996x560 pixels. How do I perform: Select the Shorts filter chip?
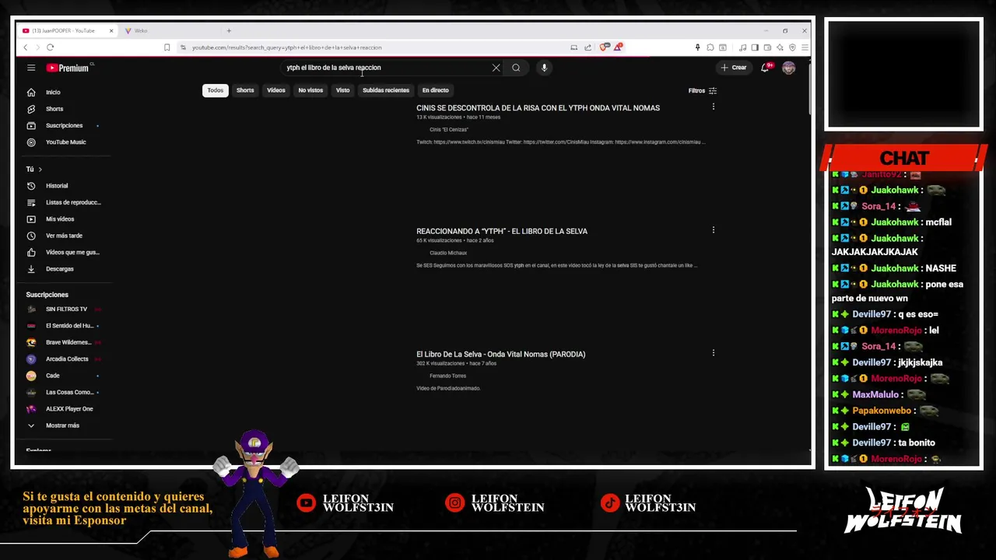[245, 90]
